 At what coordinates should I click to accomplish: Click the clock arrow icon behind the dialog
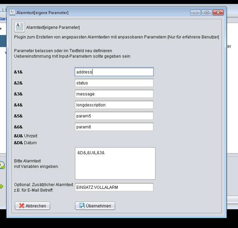click(2, 165)
